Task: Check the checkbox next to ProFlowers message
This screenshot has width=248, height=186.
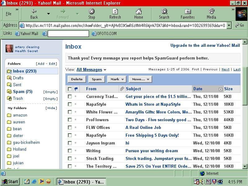Action: point(69,120)
